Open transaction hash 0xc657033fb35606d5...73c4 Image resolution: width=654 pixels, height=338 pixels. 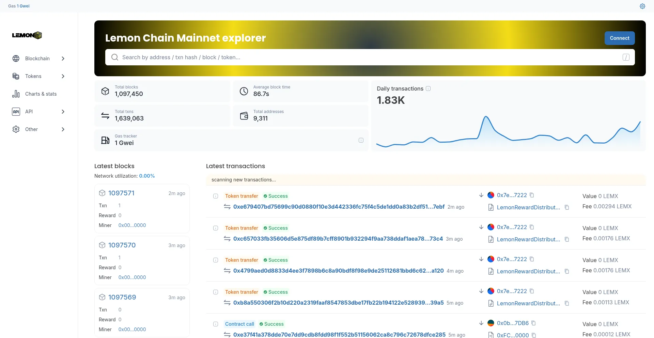[338, 239]
